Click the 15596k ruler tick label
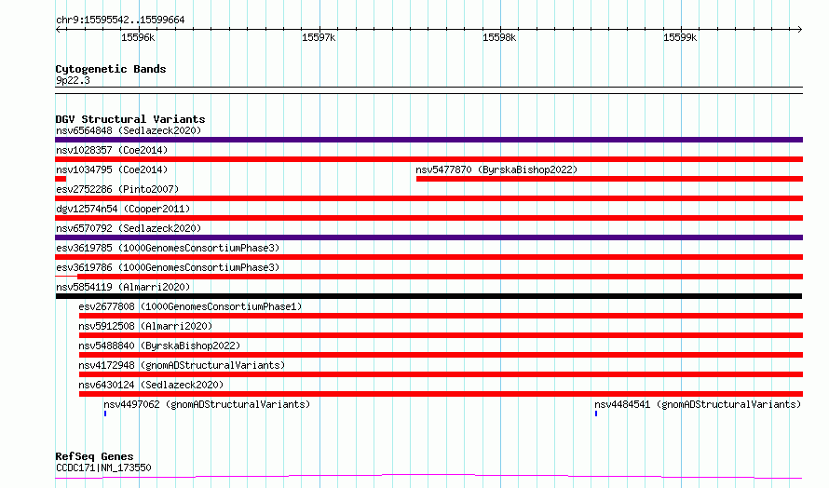829x488 pixels. (x=138, y=37)
